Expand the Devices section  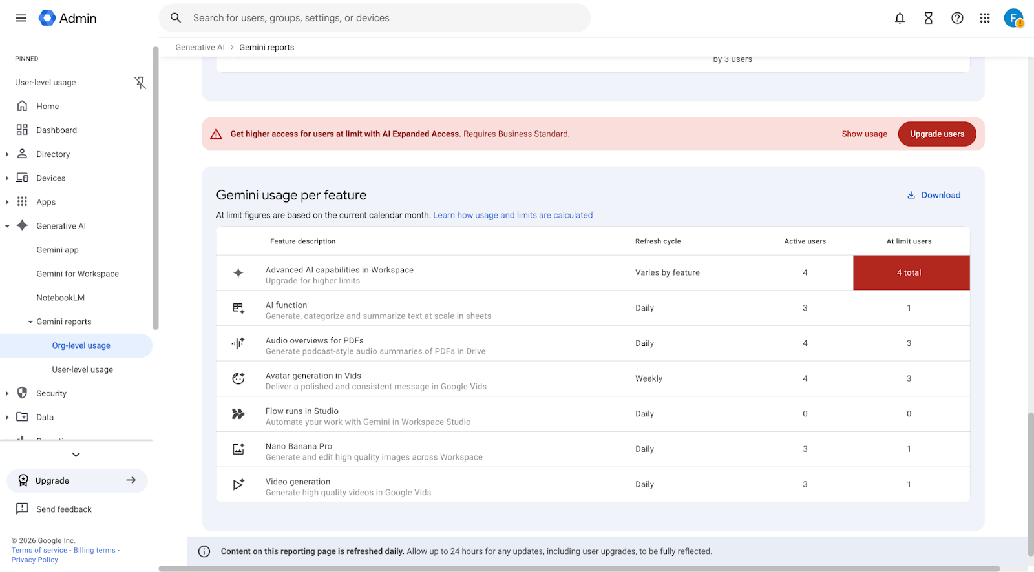(x=7, y=178)
